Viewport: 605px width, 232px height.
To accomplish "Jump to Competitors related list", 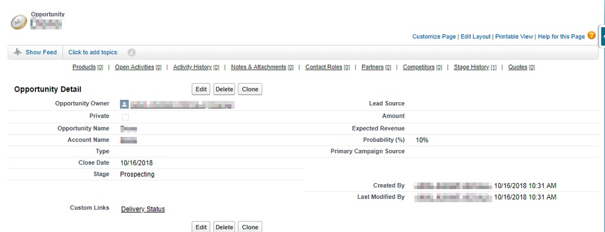I will point(419,67).
